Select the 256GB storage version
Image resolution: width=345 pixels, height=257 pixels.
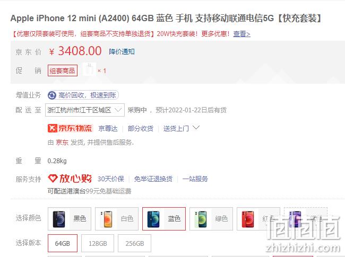tap(134, 243)
